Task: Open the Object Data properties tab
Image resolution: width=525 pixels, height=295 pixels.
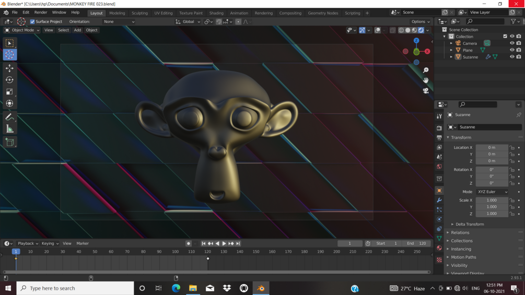Action: (439, 238)
